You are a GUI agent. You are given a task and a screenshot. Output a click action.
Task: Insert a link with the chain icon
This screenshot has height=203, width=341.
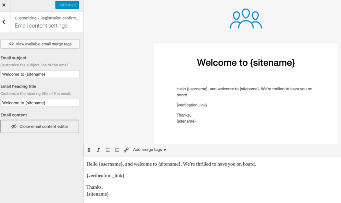(126, 150)
